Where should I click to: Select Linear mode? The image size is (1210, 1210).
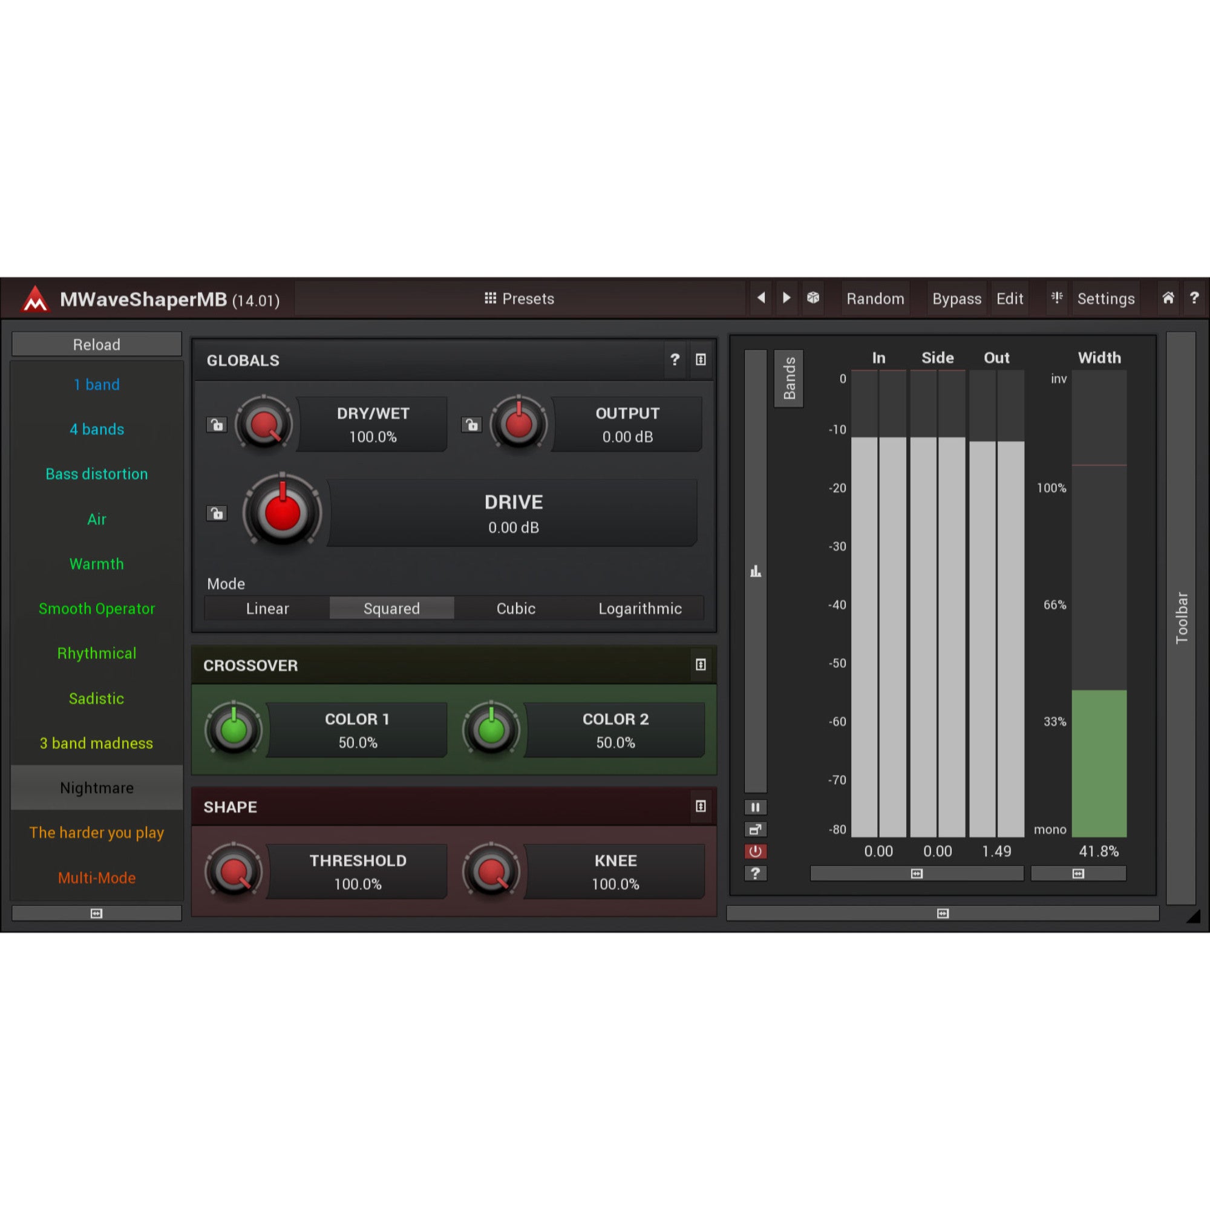coord(267,608)
